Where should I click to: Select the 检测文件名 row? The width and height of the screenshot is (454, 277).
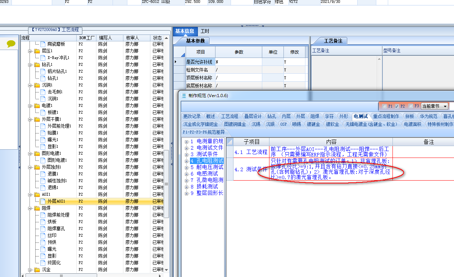pyautogui.click(x=241, y=70)
